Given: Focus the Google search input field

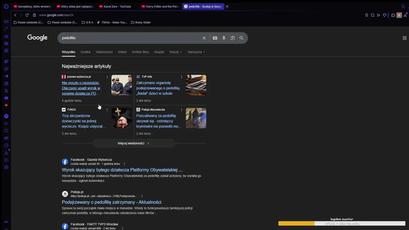Looking at the screenshot, I should 131,38.
